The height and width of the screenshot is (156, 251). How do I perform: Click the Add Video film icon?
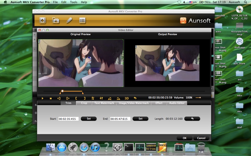(42, 21)
